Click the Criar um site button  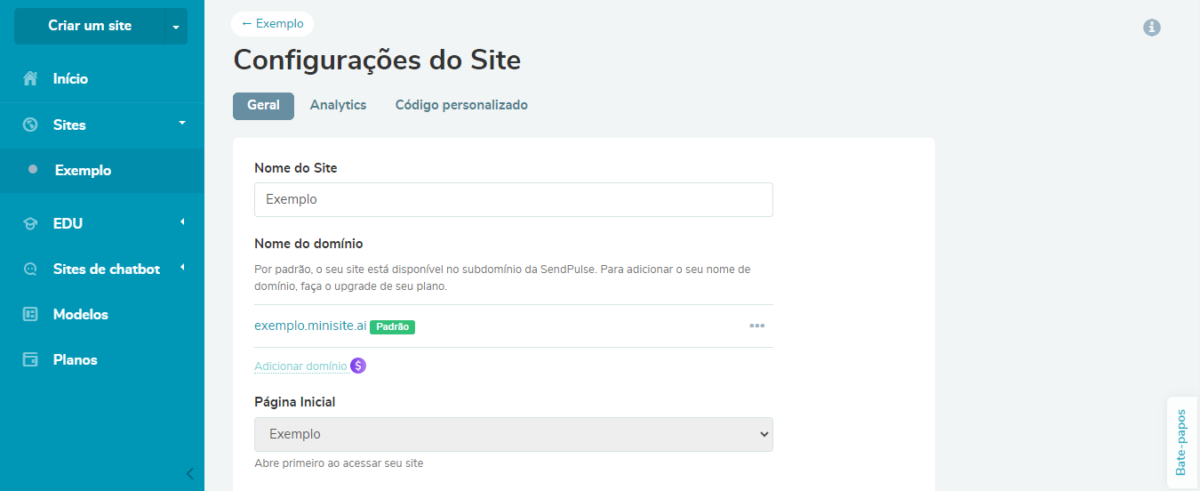pos(90,26)
